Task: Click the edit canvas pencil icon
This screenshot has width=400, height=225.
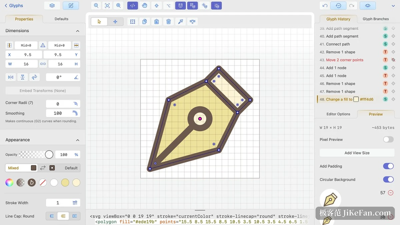Action: click(x=71, y=6)
